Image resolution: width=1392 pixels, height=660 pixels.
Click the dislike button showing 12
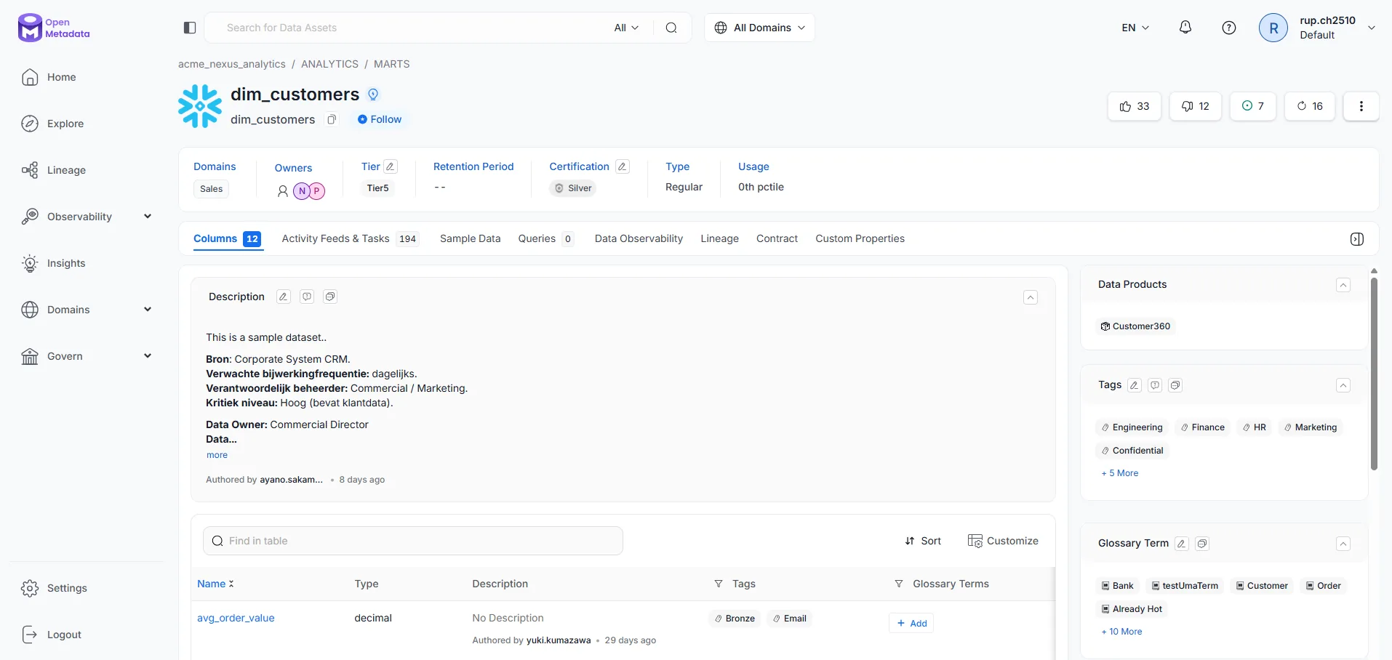[x=1196, y=106]
